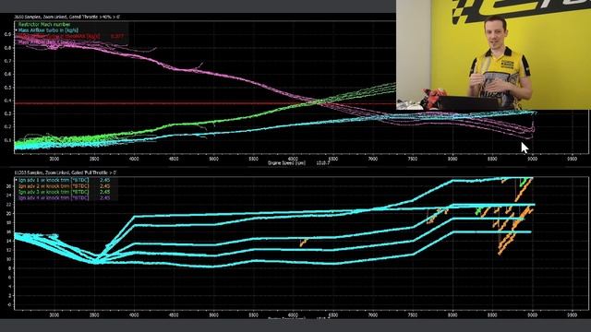Viewport: 591px width, 332px height.
Task: Click the red channel value 0.377 in legend
Action: pyautogui.click(x=117, y=36)
